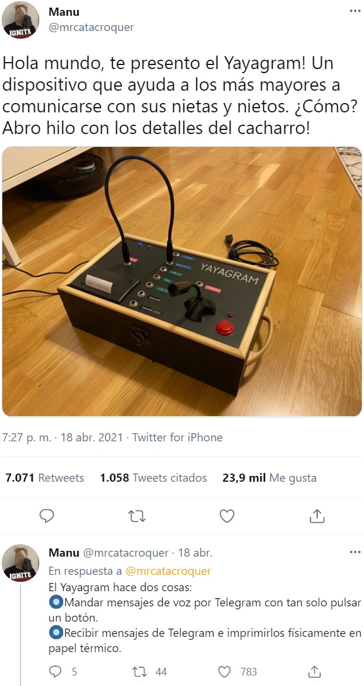Retweet the main Yayagram tweet
Screen dimensions: 364x686
pos(137,516)
